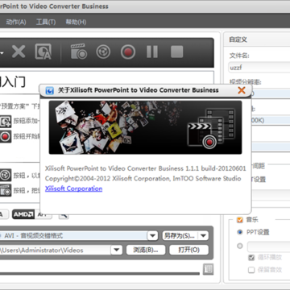Expand the arrow beside 另存为(S)

pos(203,236)
